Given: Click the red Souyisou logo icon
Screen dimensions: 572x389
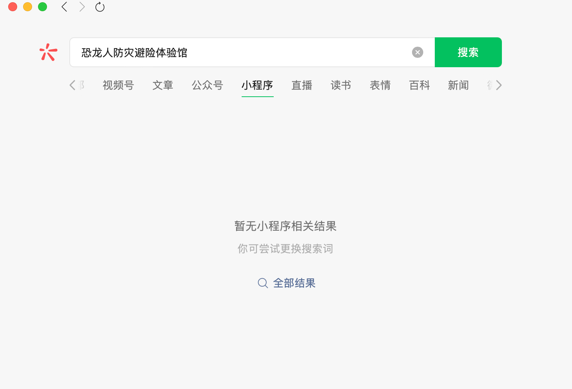Looking at the screenshot, I should [x=48, y=52].
